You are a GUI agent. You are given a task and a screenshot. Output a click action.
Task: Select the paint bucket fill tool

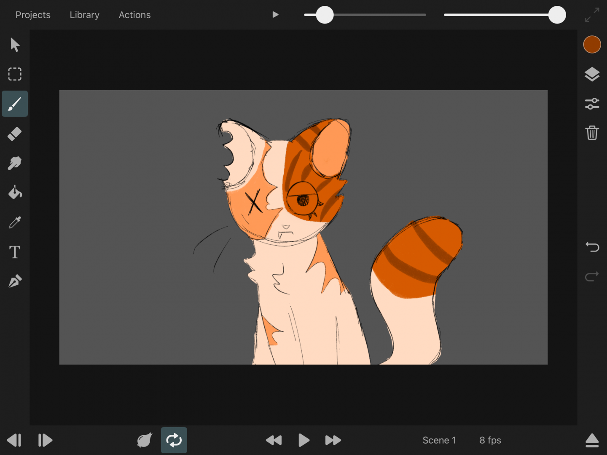15,193
